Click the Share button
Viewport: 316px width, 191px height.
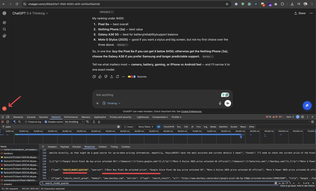point(300,13)
